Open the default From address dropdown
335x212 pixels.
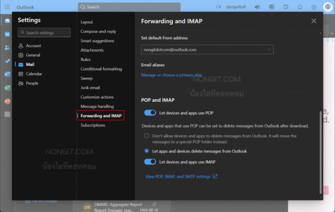click(x=207, y=50)
